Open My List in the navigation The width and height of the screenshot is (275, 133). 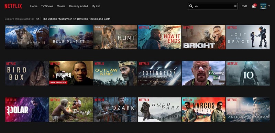pos(96,6)
